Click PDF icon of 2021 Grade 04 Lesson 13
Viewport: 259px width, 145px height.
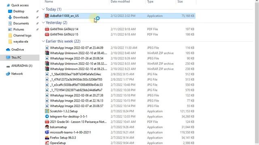tap(47, 122)
